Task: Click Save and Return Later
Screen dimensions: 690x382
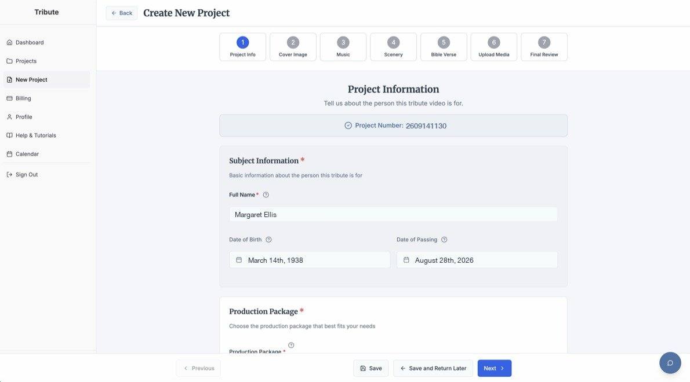Action: tap(433, 368)
